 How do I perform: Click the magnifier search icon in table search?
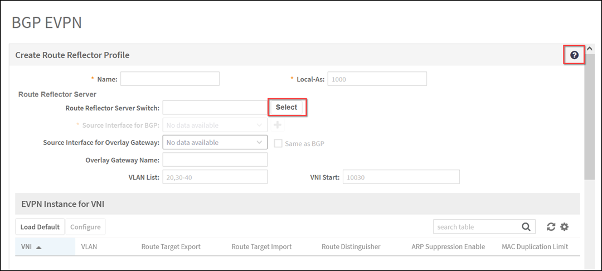tap(526, 227)
